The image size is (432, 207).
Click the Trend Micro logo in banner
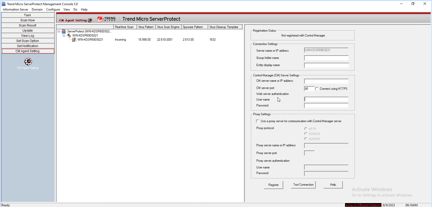pos(107,19)
